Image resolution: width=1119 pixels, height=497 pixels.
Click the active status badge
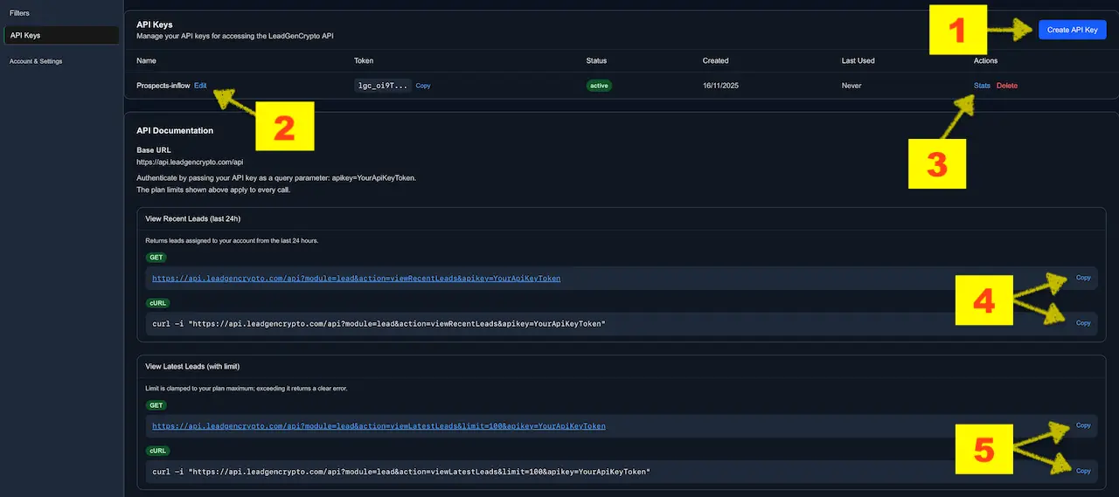pyautogui.click(x=599, y=86)
